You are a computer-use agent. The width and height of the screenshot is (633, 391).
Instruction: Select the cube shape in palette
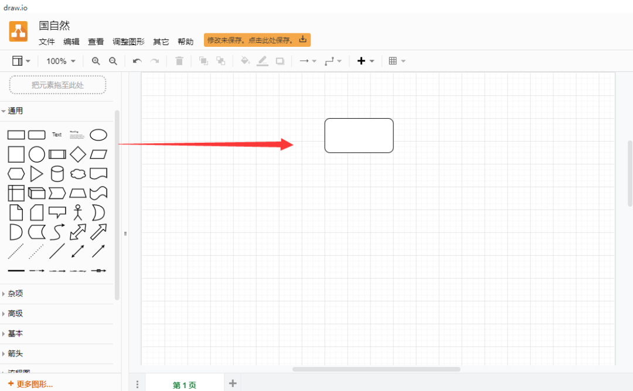(x=37, y=193)
